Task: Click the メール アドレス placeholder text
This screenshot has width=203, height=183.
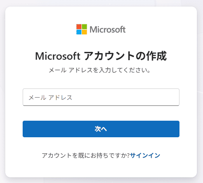Action: pos(51,98)
